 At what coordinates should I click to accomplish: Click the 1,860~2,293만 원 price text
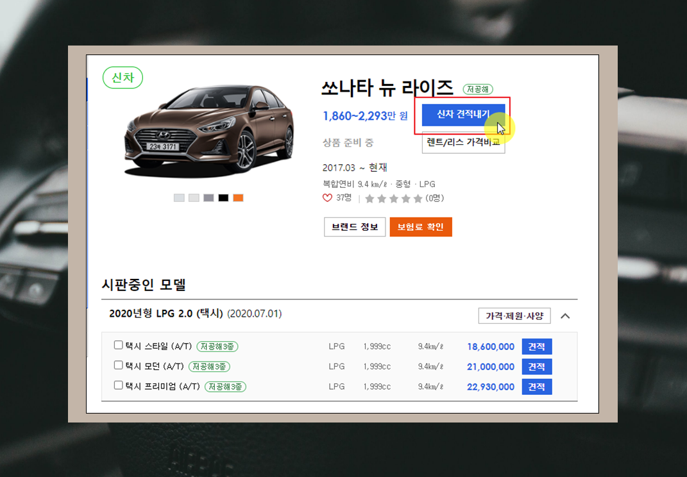click(x=366, y=115)
